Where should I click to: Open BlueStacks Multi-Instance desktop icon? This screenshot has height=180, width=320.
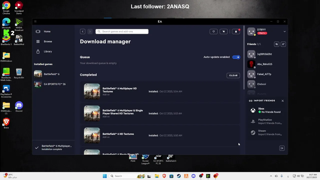click(6, 74)
